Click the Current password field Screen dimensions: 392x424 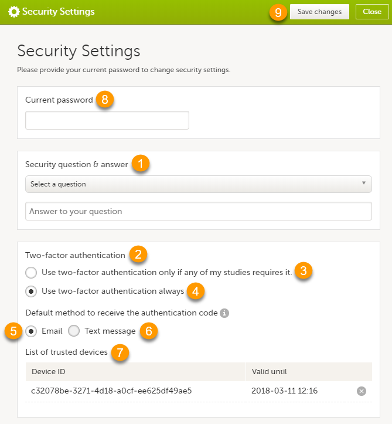[107, 120]
